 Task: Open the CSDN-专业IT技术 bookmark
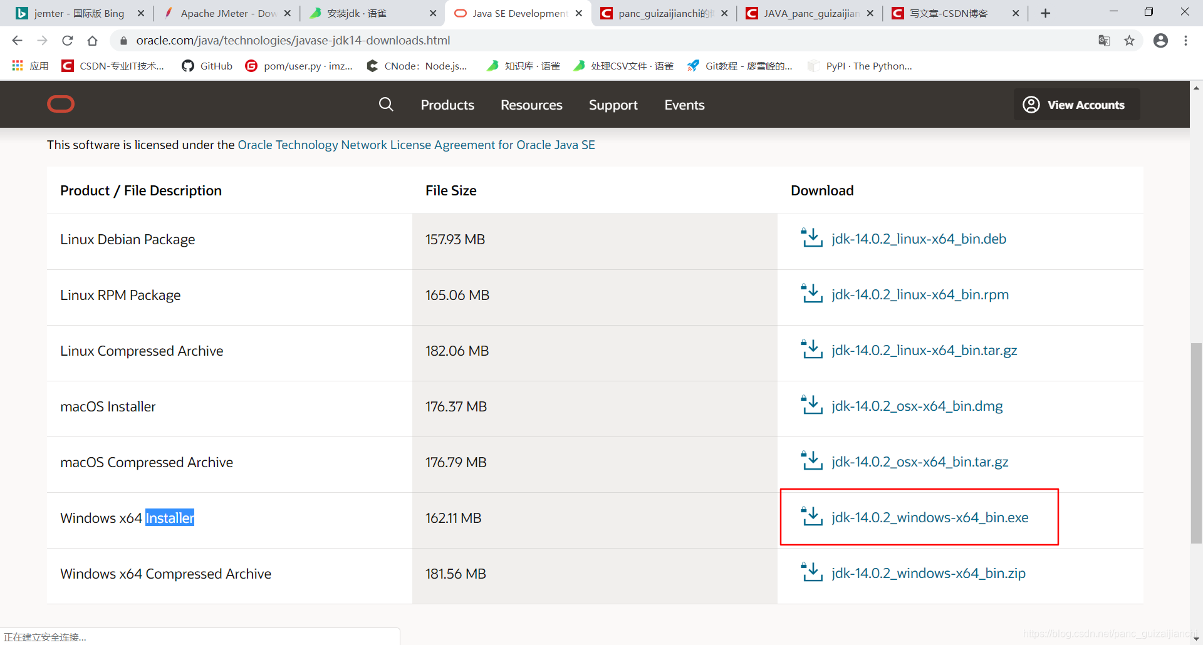113,66
